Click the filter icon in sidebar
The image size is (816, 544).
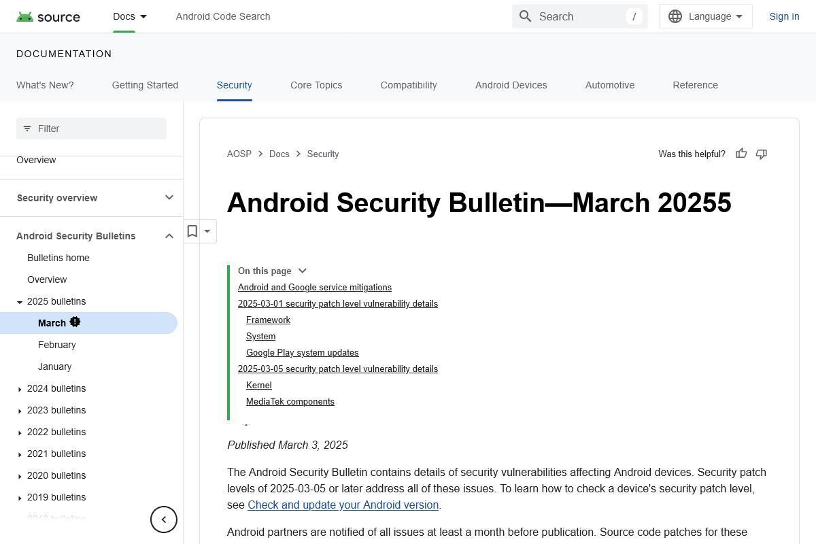(27, 129)
